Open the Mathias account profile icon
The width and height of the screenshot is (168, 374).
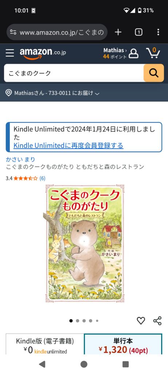133,53
